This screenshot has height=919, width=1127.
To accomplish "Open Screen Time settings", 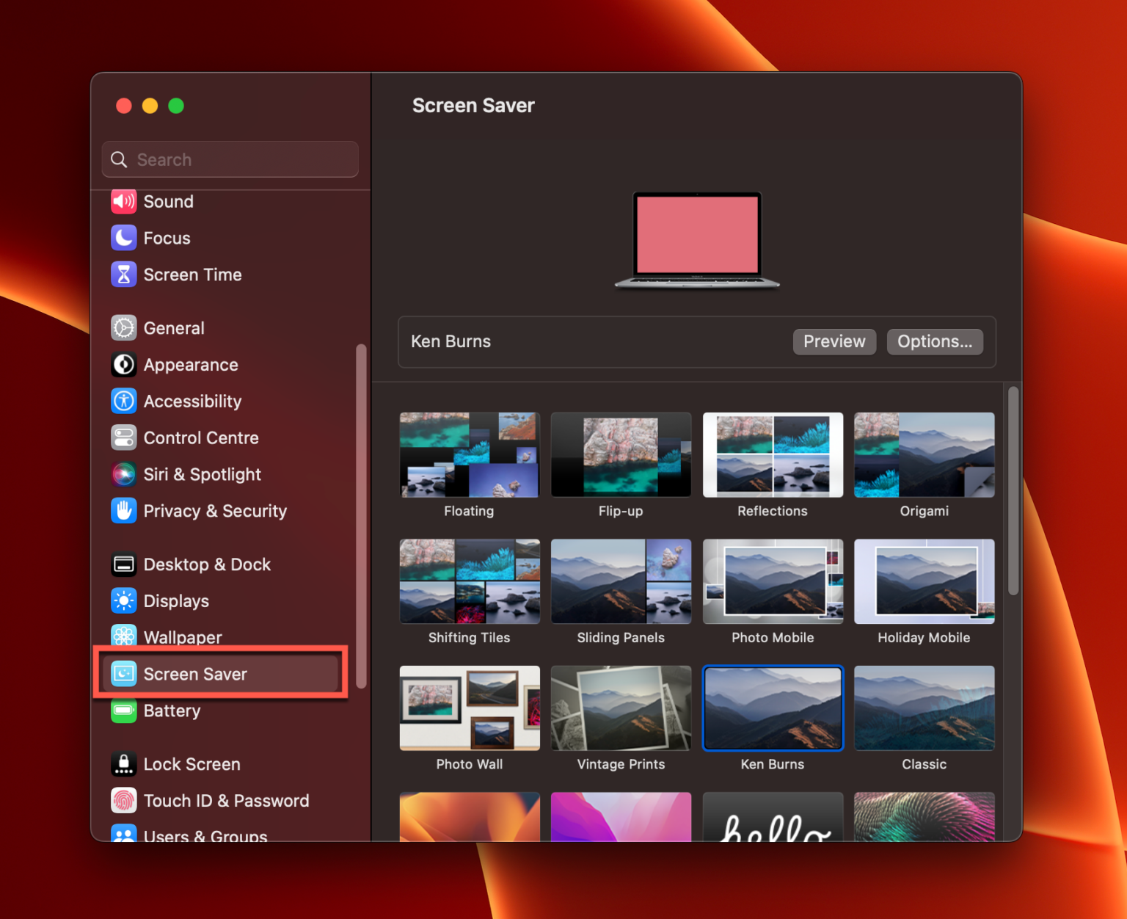I will (x=192, y=275).
